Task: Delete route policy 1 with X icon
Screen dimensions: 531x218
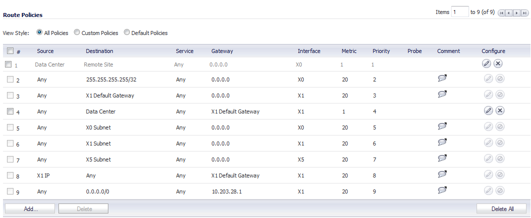Action: pyautogui.click(x=498, y=63)
